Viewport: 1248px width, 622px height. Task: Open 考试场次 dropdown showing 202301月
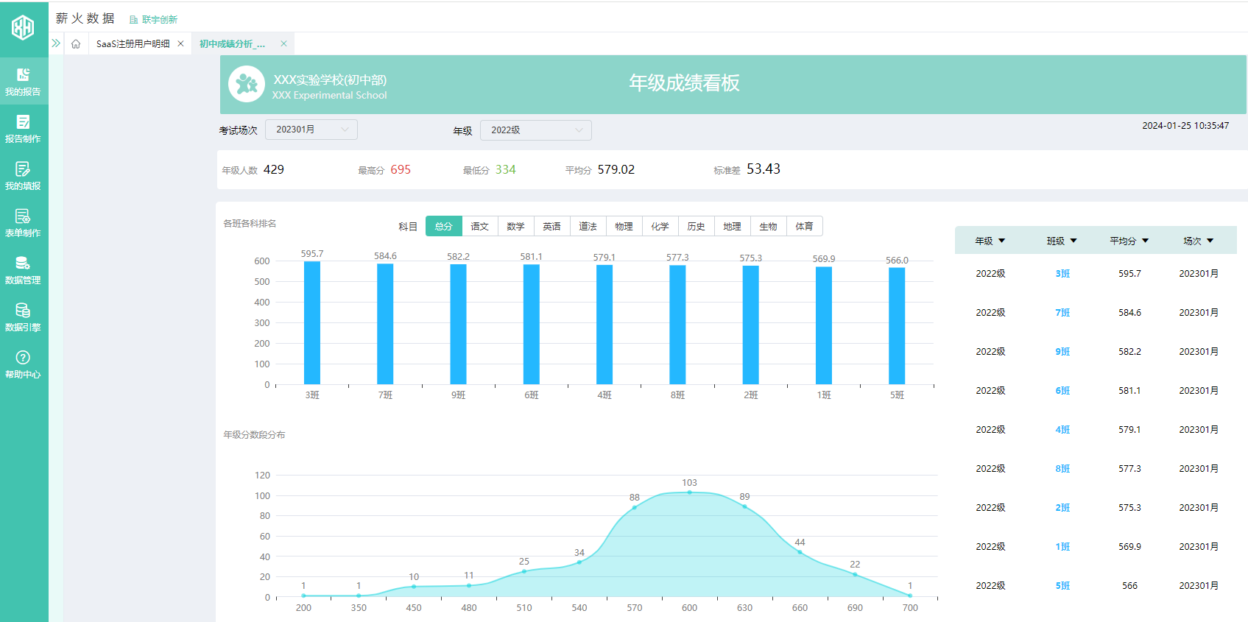pos(311,130)
